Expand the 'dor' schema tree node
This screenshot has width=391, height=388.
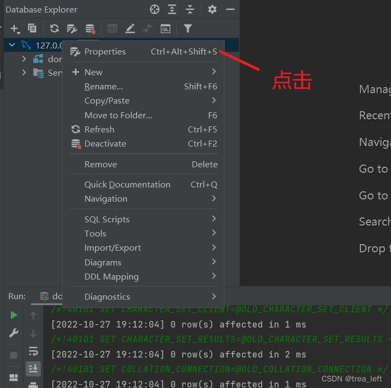(x=24, y=59)
